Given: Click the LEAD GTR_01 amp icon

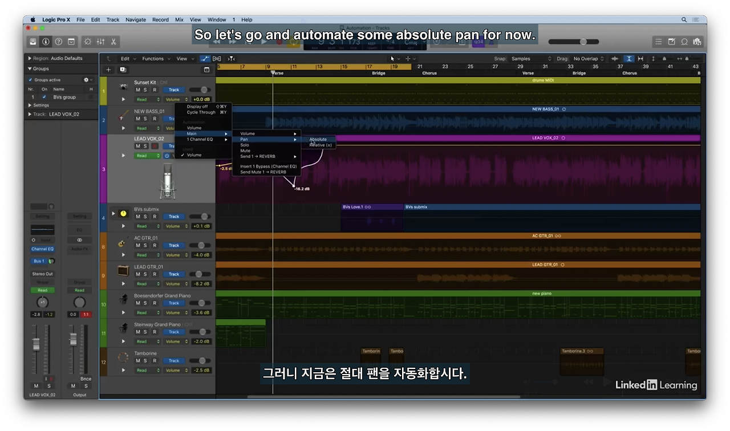Looking at the screenshot, I should 123,271.
